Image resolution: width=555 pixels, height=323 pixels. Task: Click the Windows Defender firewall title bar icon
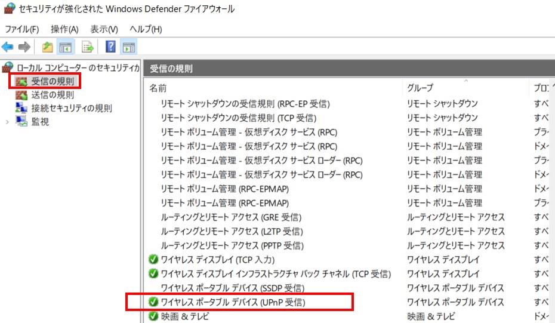pyautogui.click(x=10, y=8)
